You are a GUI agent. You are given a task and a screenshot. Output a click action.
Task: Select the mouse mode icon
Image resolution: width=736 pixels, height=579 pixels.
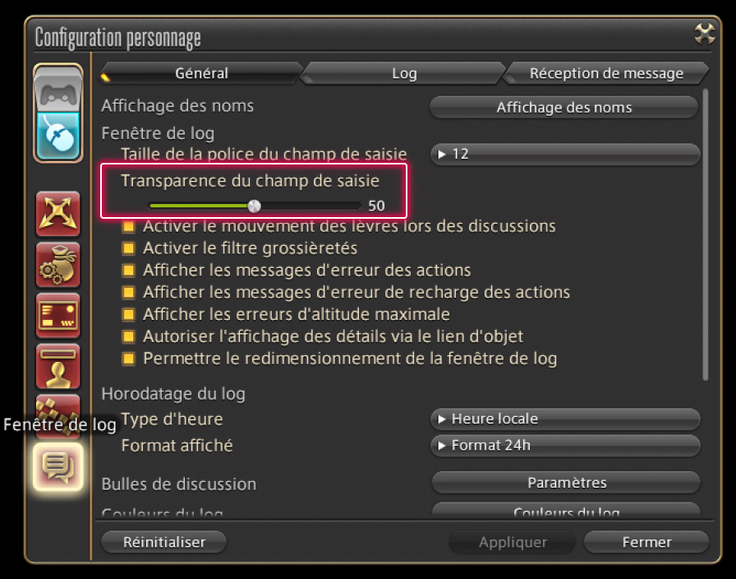[57, 136]
